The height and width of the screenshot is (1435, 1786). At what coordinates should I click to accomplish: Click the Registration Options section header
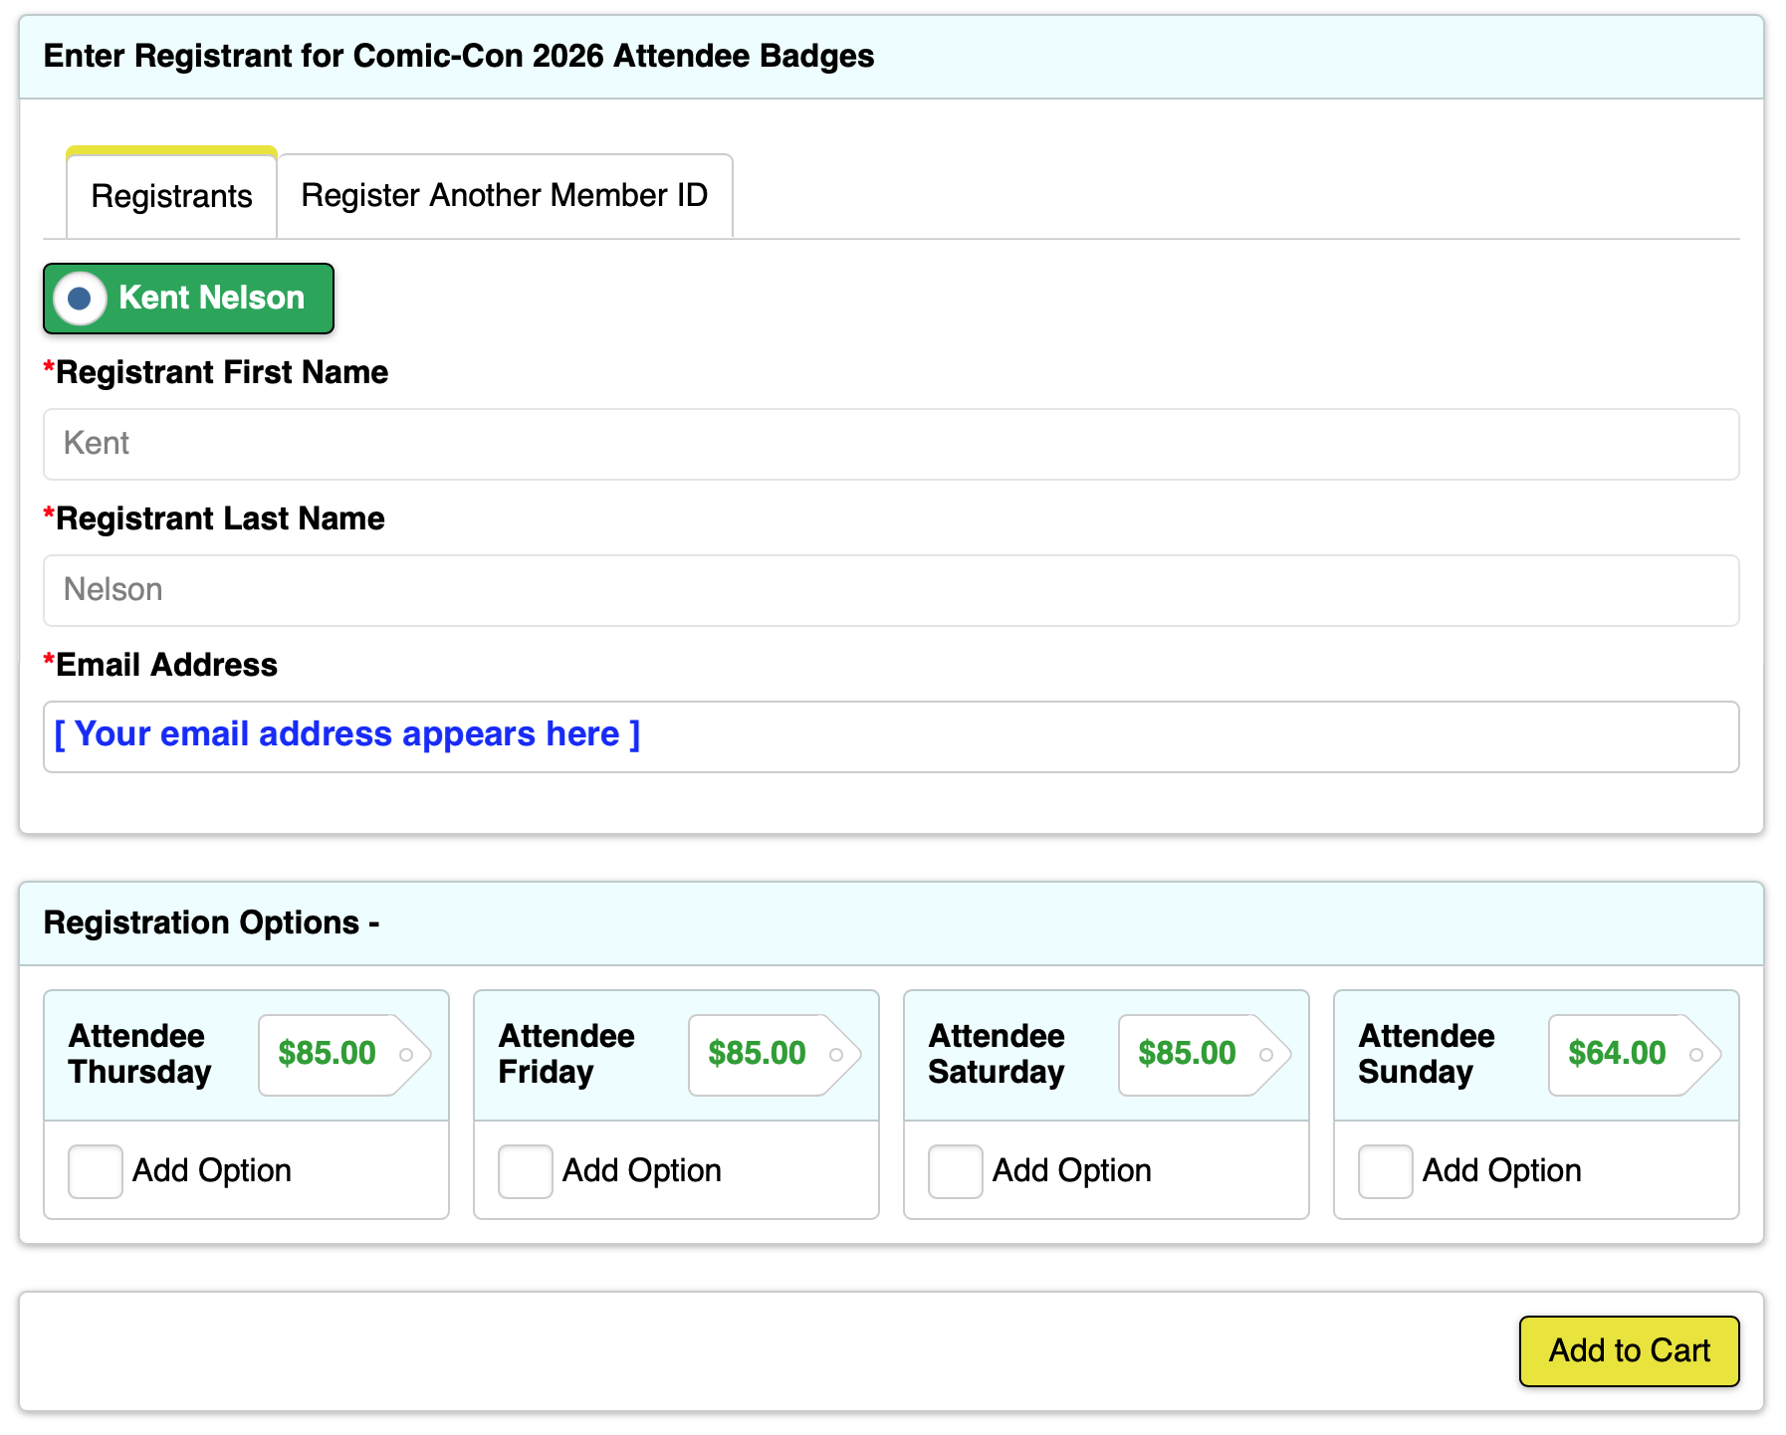pyautogui.click(x=211, y=922)
